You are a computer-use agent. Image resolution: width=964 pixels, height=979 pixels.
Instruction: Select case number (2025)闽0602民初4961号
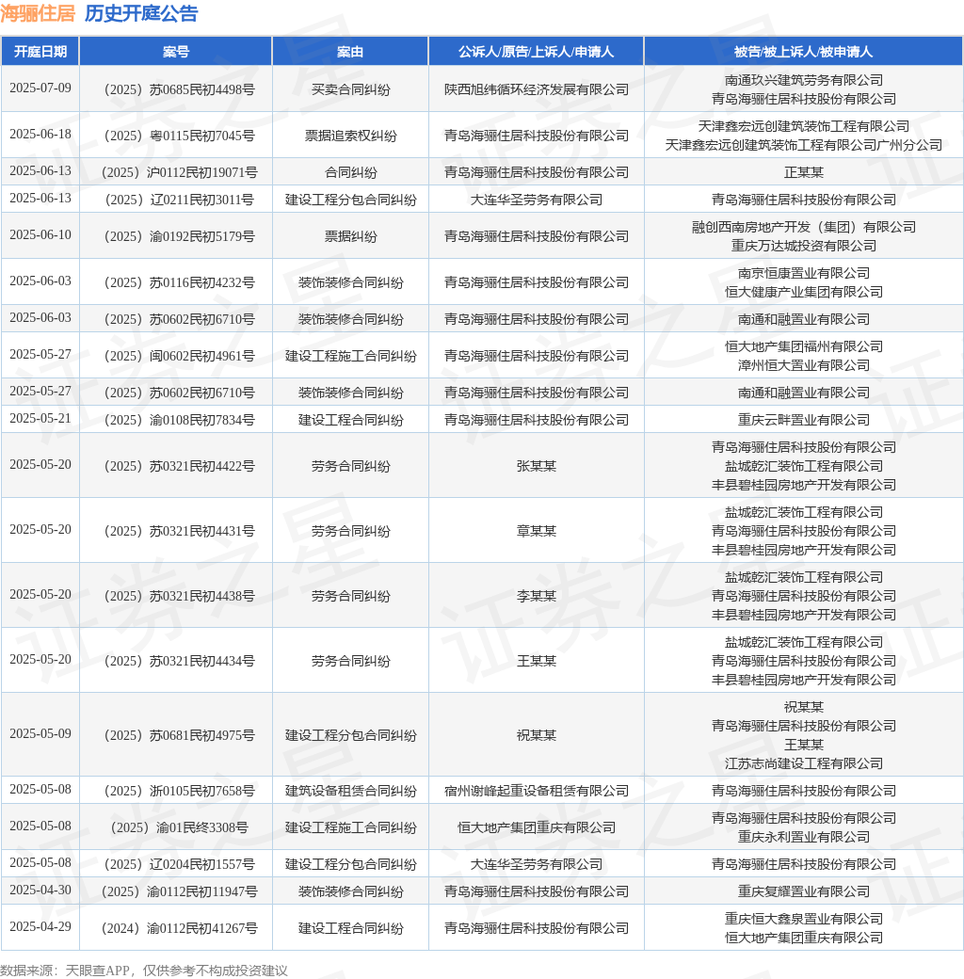pos(179,356)
